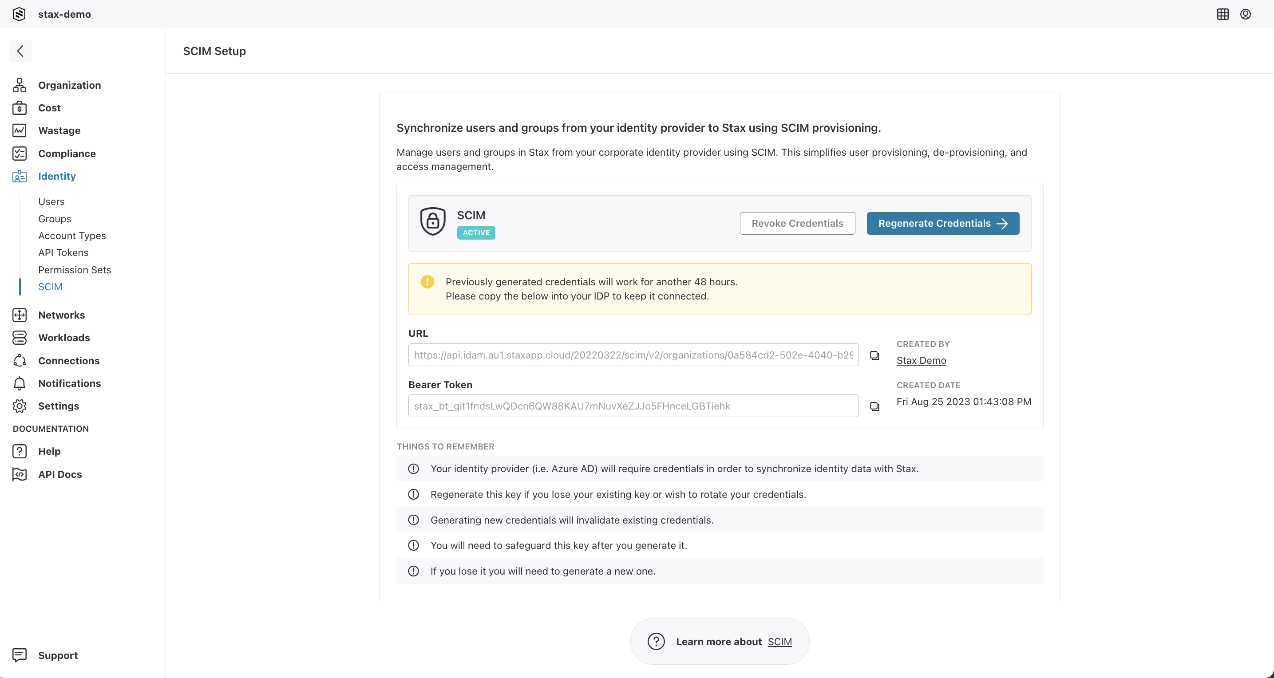This screenshot has height=678, width=1274.
Task: Click the Networks sidebar icon
Action: (x=20, y=315)
